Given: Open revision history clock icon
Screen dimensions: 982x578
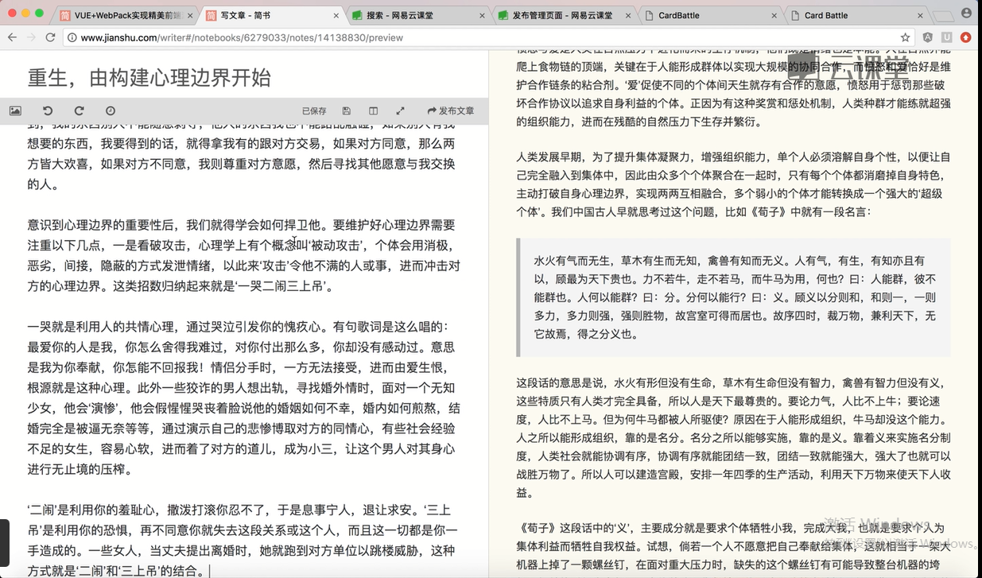Looking at the screenshot, I should click(111, 111).
